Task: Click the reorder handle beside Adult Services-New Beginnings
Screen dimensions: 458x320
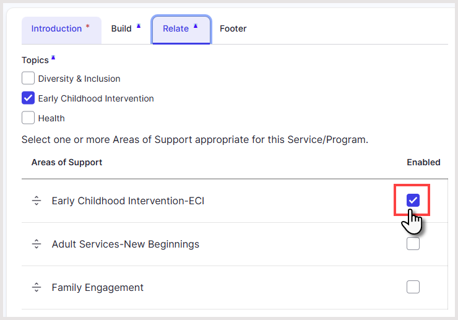Action: [37, 244]
